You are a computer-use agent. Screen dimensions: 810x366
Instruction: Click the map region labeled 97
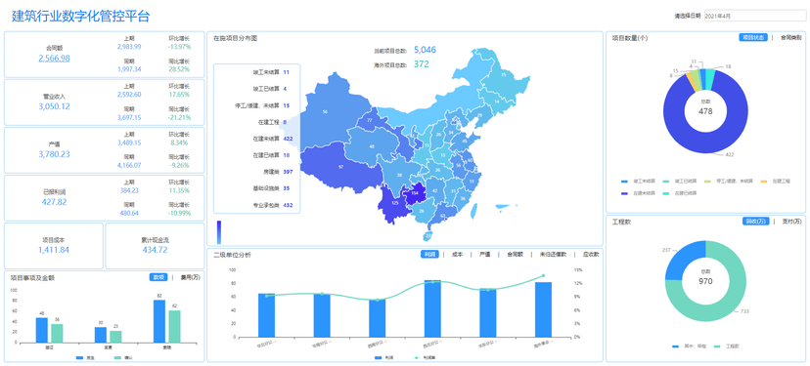coord(341,167)
